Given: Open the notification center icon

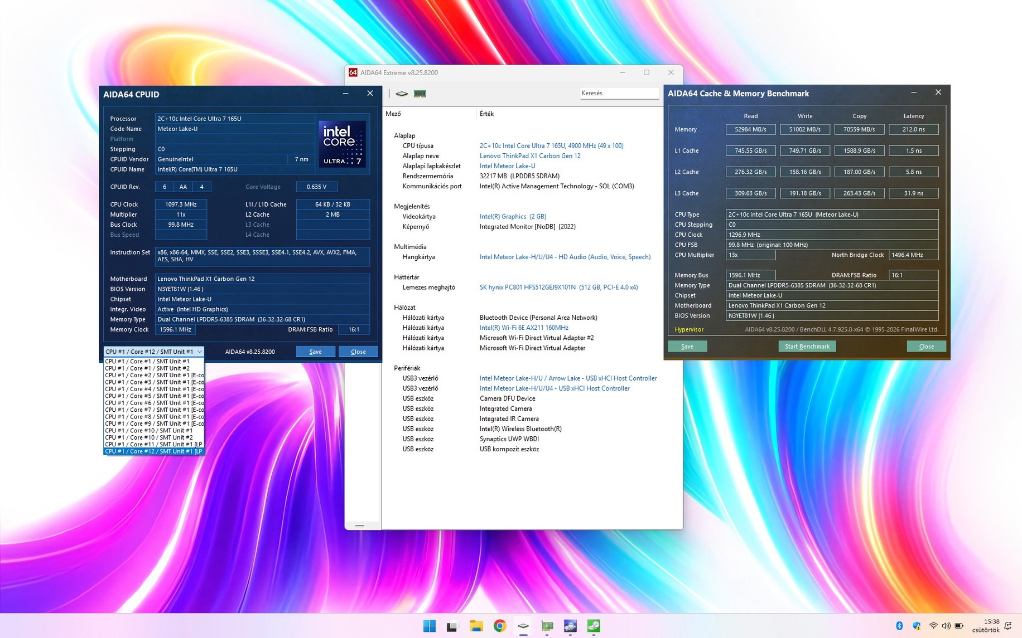Looking at the screenshot, I should tap(1008, 626).
